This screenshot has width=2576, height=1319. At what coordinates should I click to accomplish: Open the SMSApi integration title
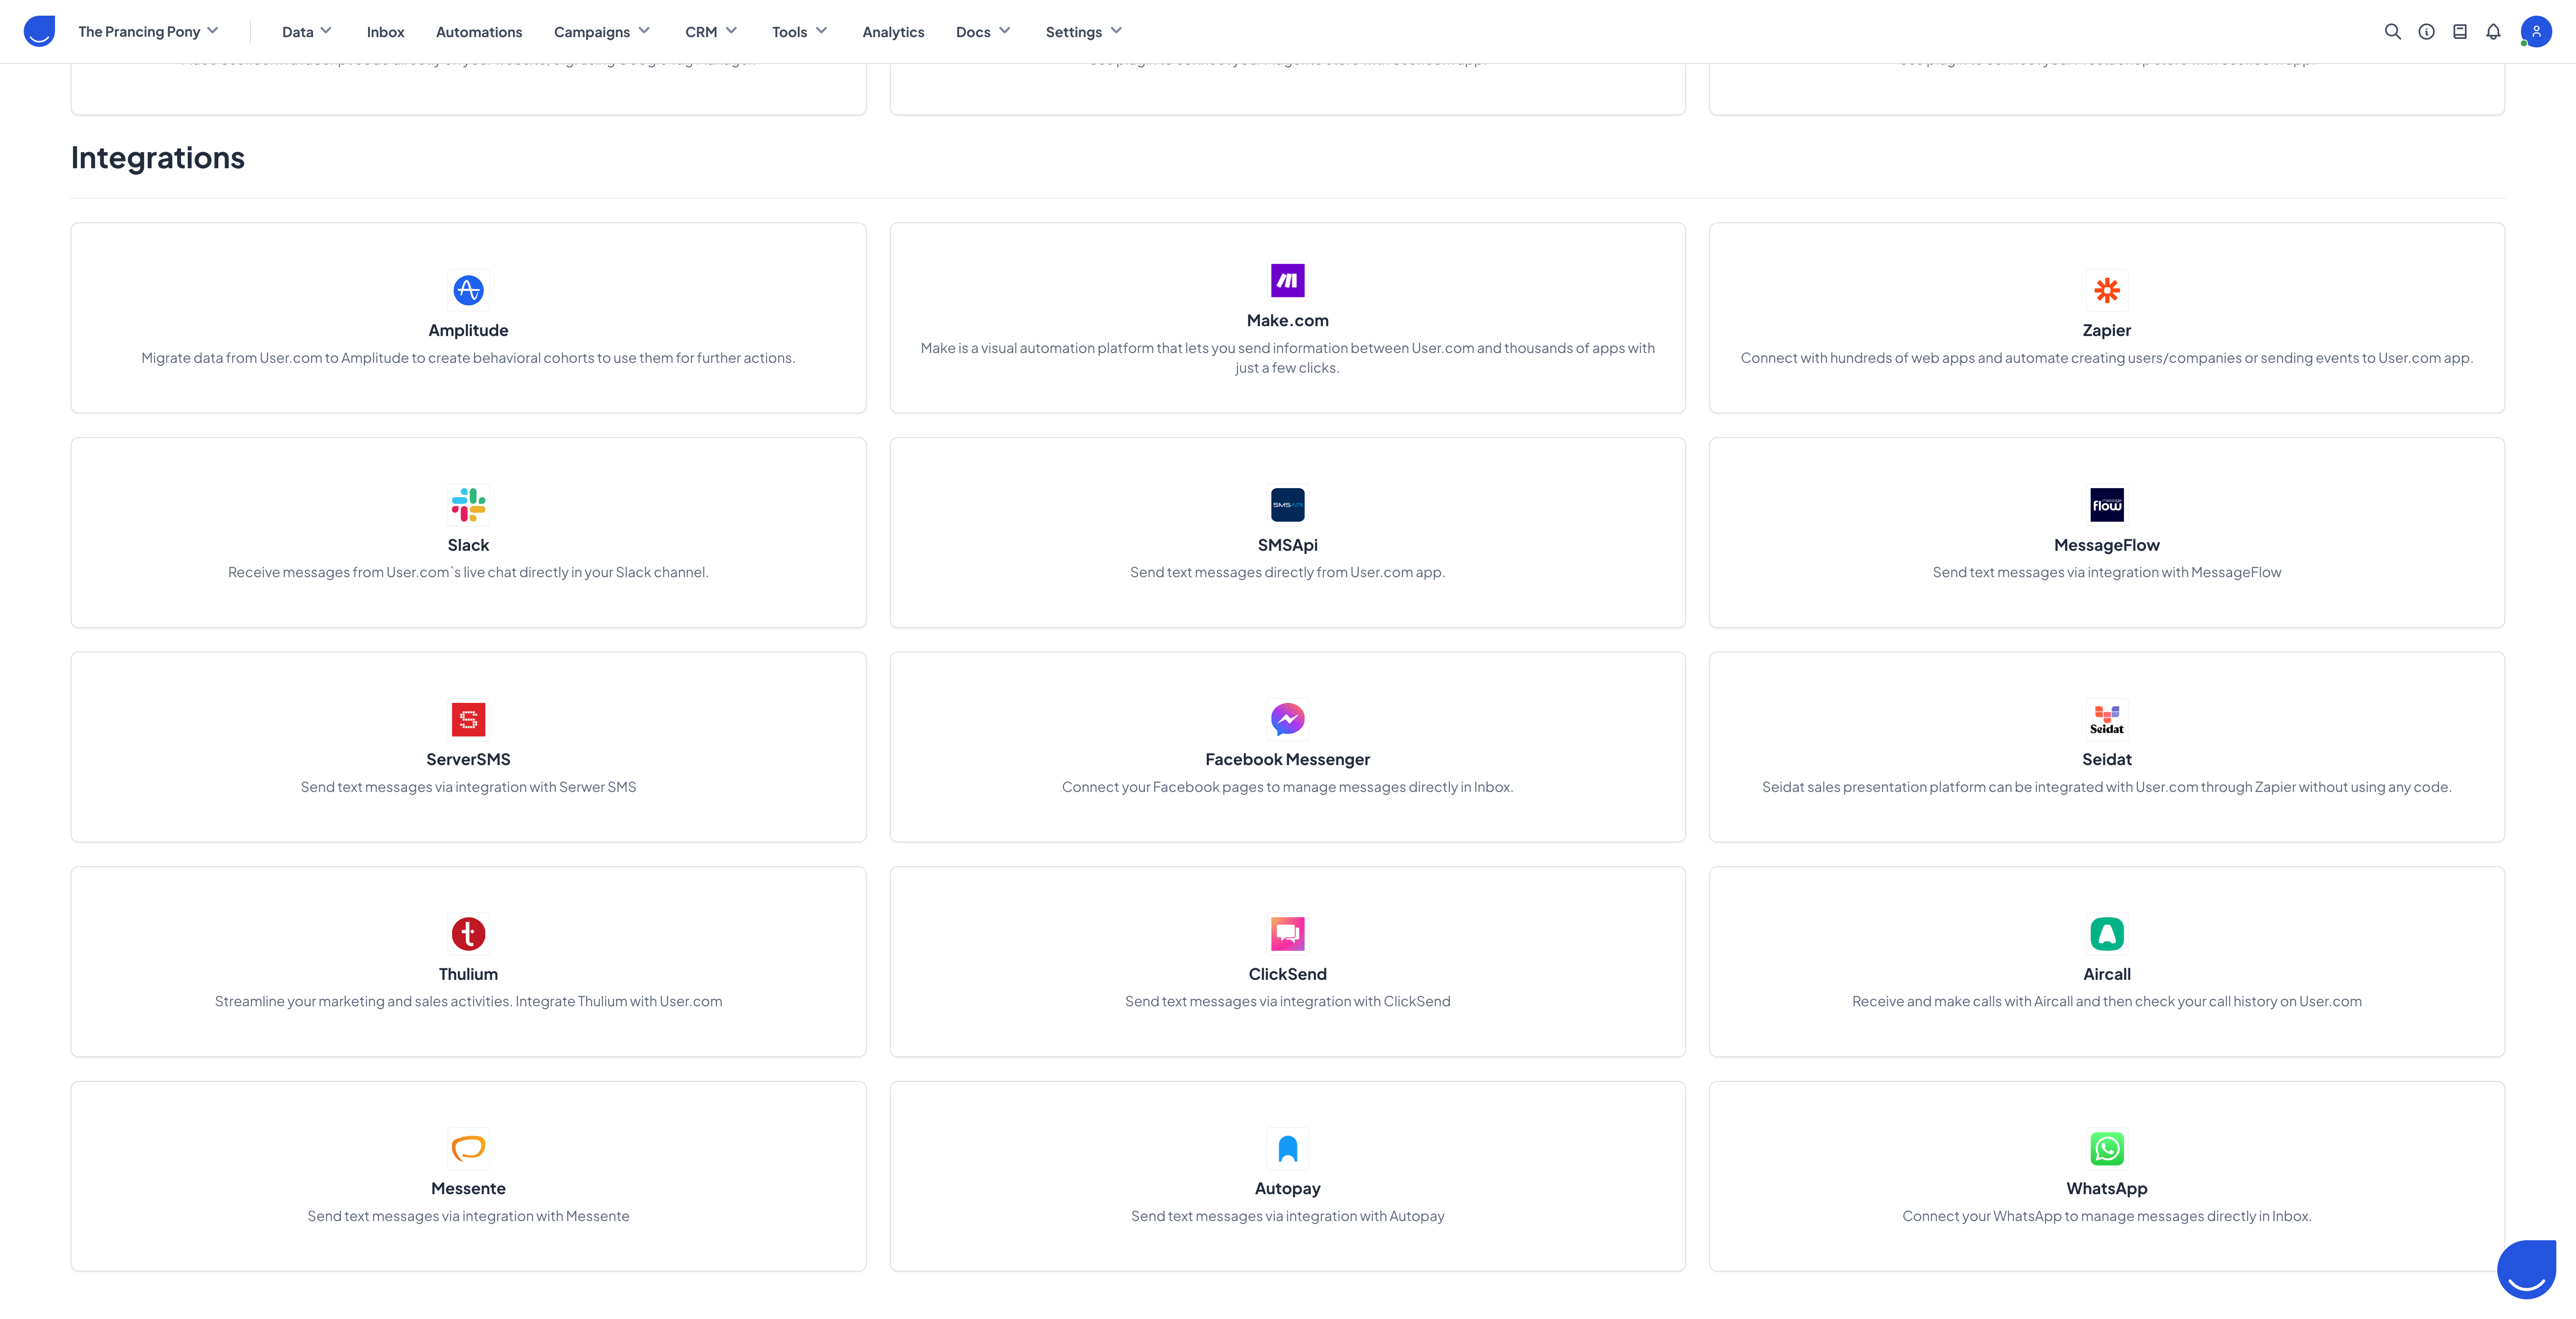(1287, 545)
